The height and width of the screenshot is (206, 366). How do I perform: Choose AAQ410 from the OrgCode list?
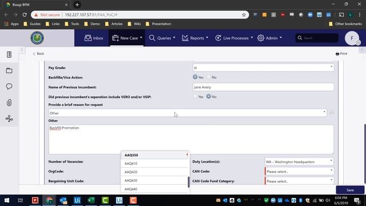pyautogui.click(x=154, y=164)
